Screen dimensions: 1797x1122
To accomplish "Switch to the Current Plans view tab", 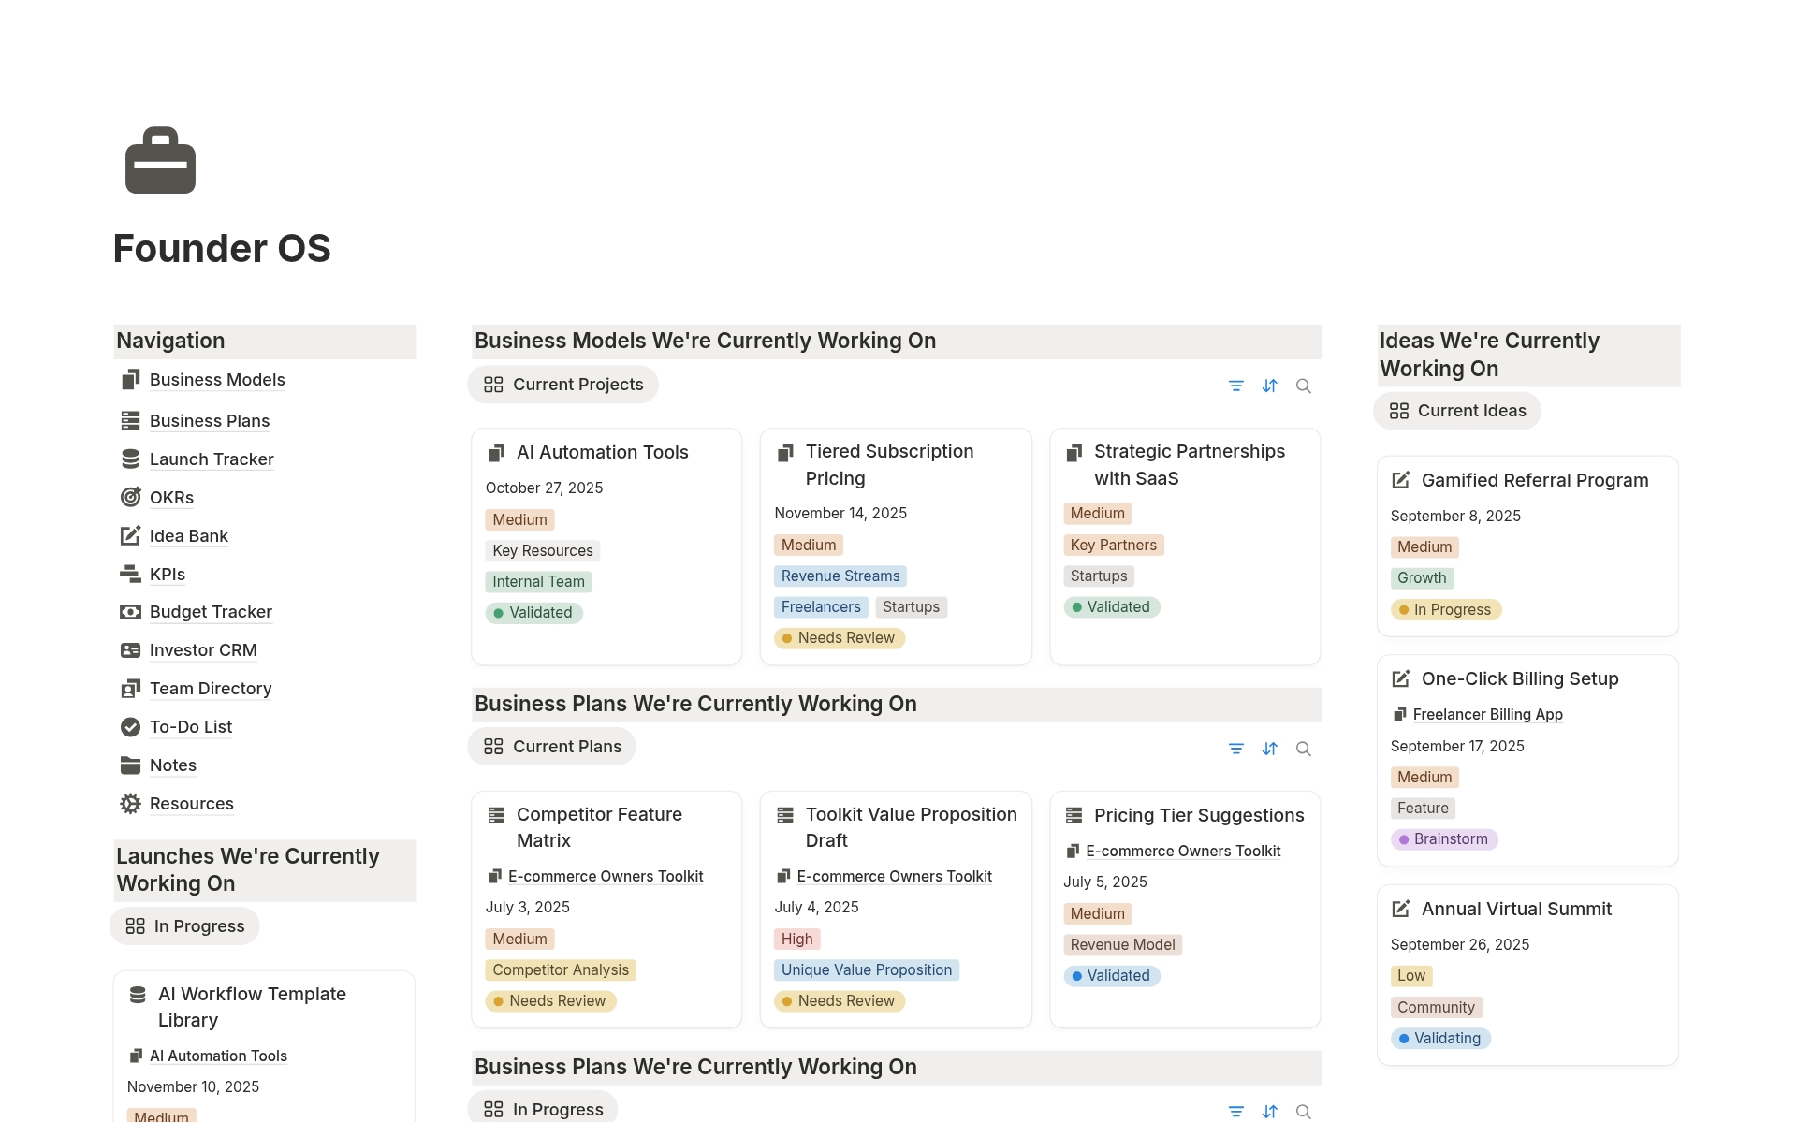I will tap(552, 747).
